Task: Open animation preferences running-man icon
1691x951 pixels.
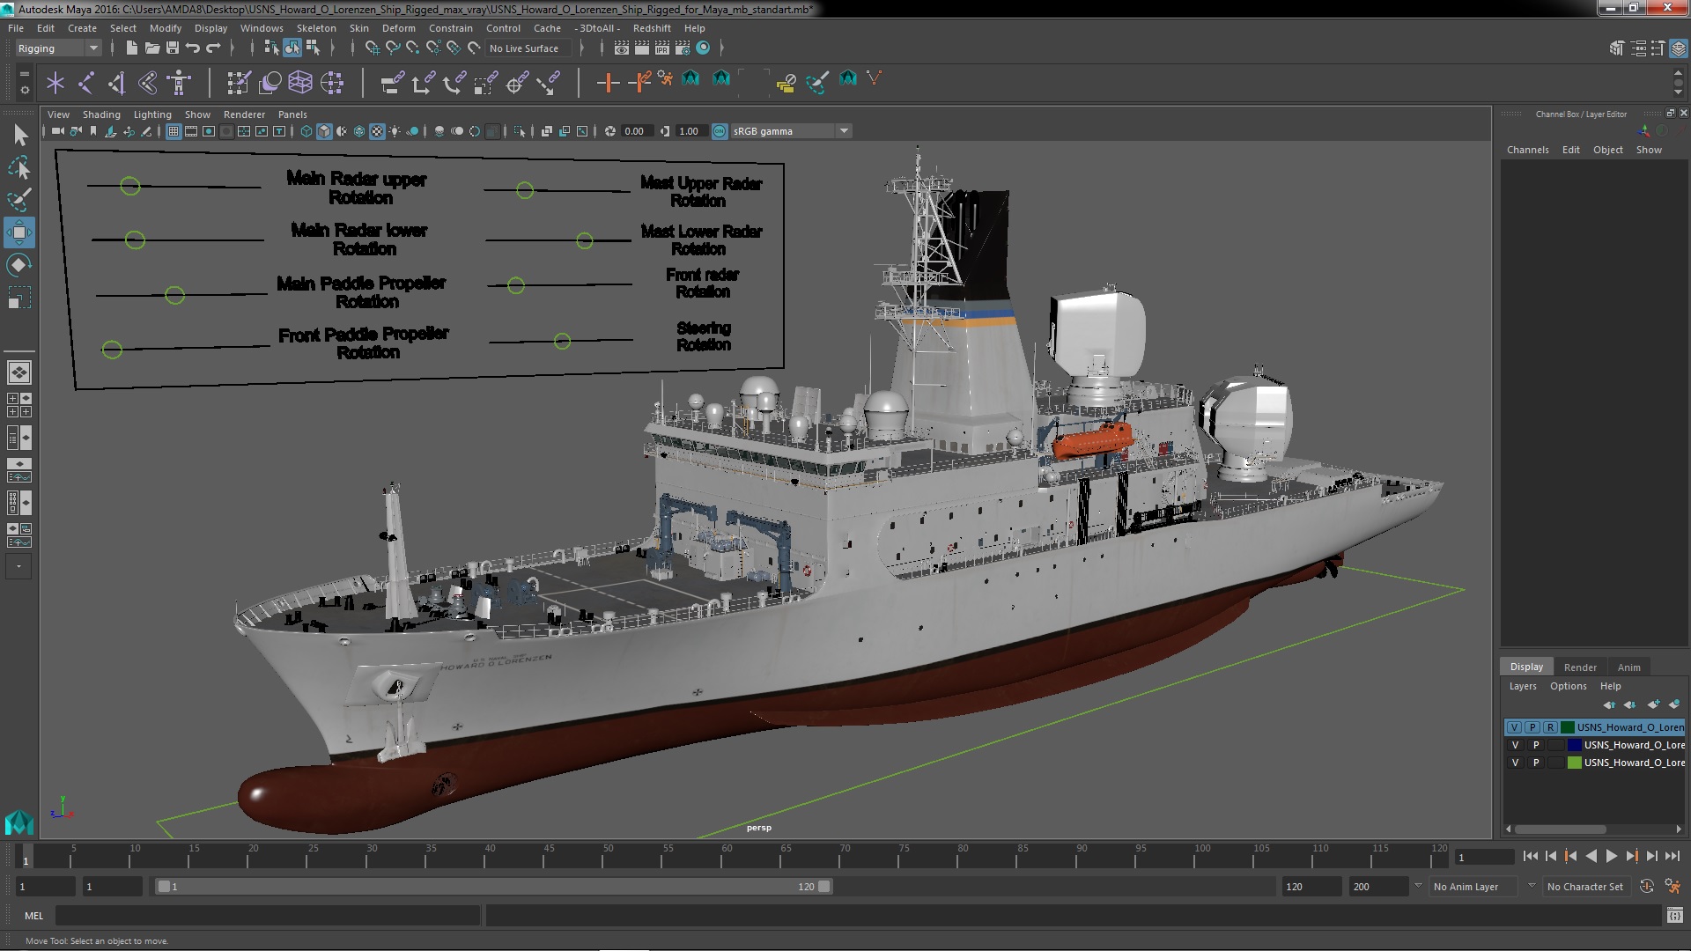Action: (x=1672, y=887)
